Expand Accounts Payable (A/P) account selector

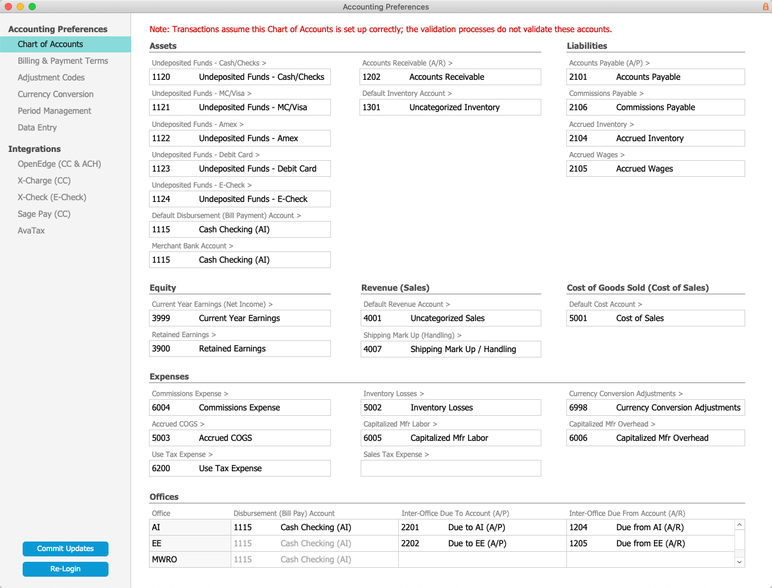[609, 63]
